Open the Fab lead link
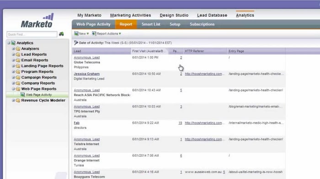 (76, 123)
